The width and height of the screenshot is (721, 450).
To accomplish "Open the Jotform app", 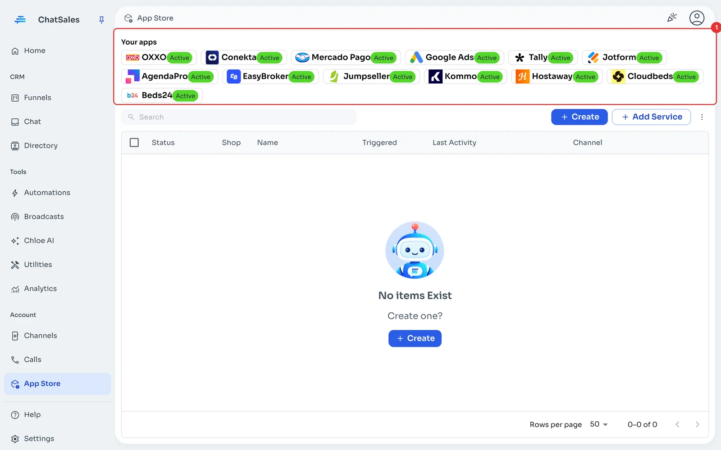I will point(624,58).
